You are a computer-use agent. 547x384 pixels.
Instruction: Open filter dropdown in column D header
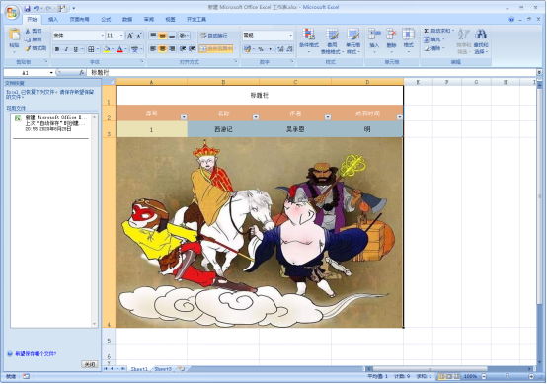tap(400, 117)
